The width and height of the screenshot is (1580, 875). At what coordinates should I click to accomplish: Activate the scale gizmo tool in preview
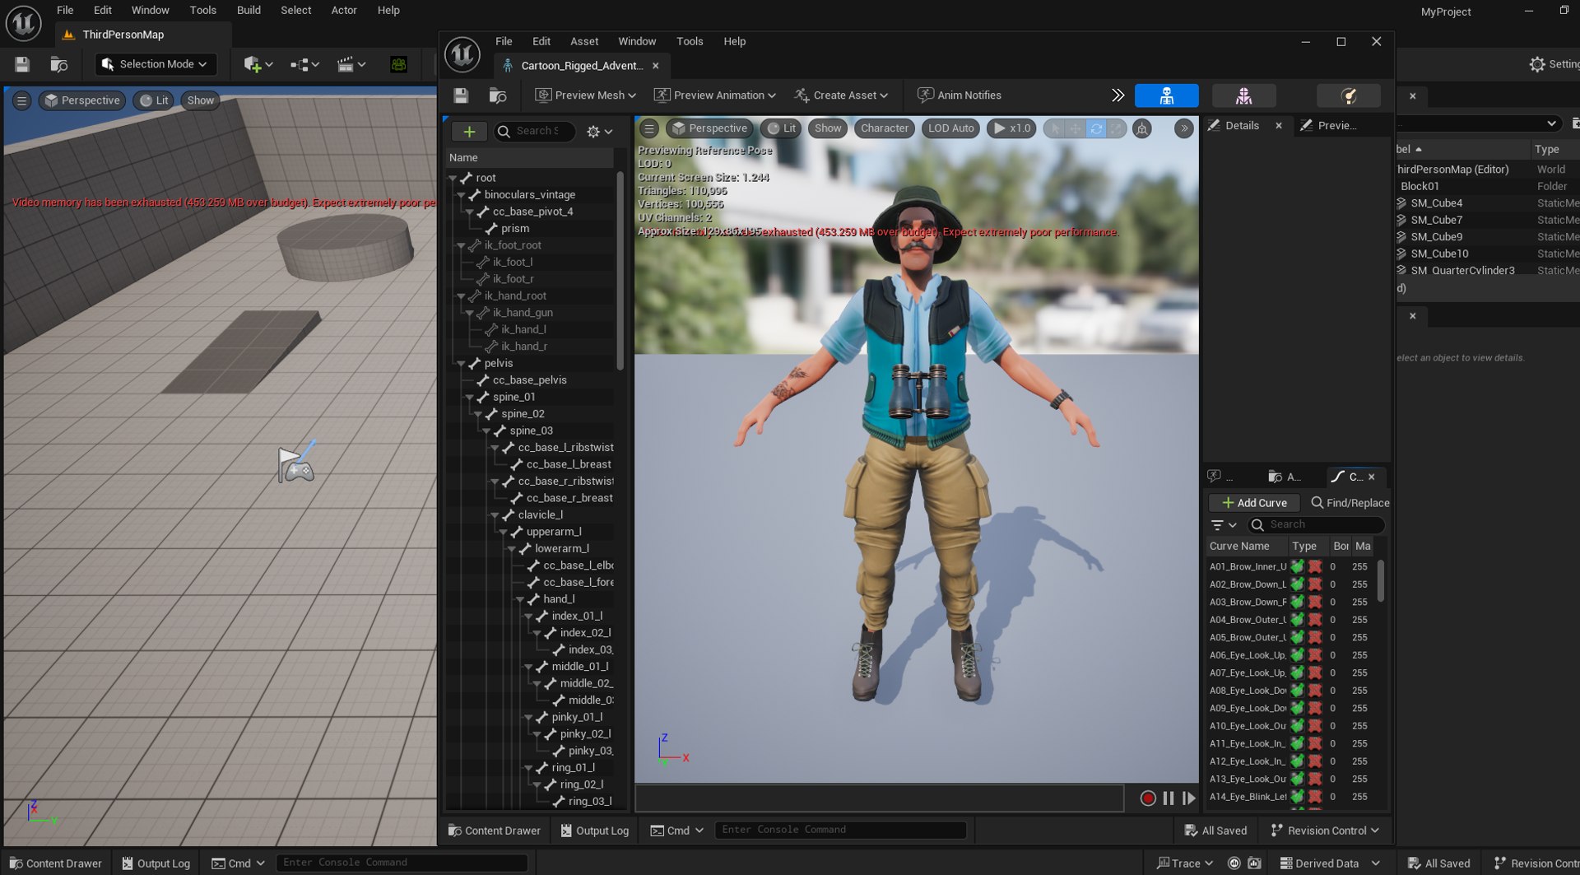(x=1115, y=128)
